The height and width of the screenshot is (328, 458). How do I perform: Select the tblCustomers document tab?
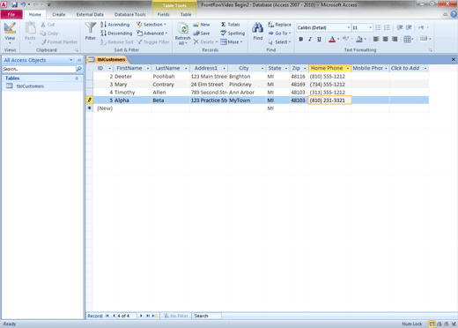click(x=107, y=60)
